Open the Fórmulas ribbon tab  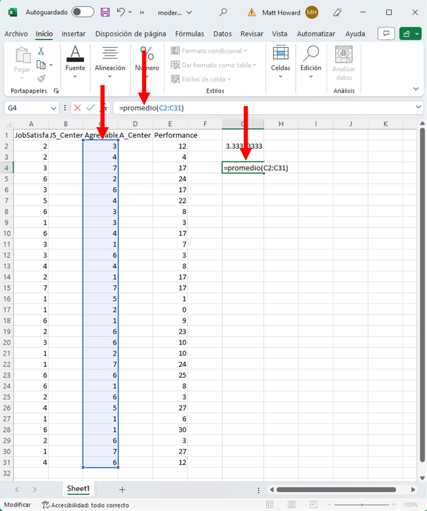(x=189, y=34)
